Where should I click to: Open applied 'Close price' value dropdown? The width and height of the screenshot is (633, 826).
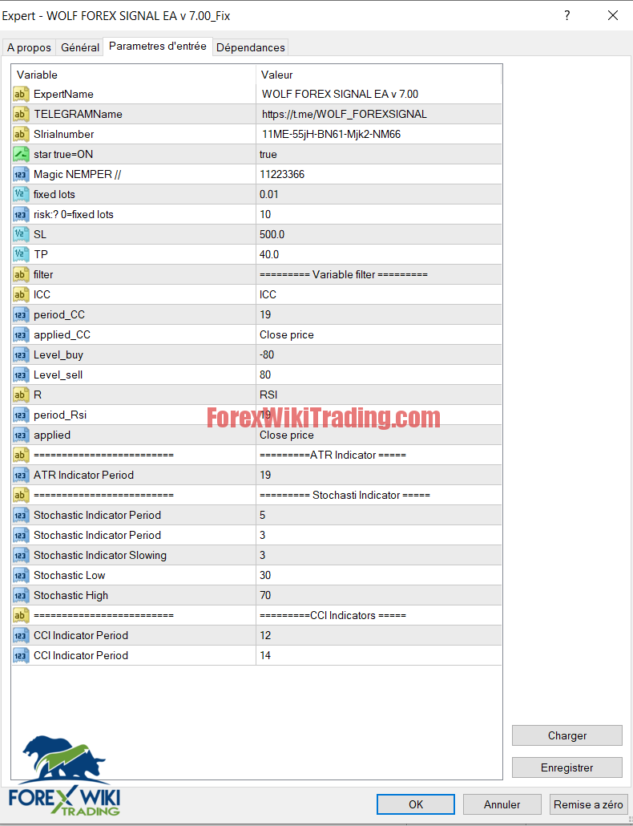click(x=379, y=435)
